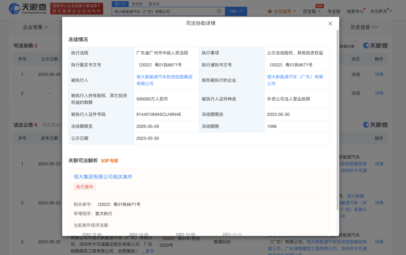Click the 首次执行 procedure text
406x255 pixels.
(104, 214)
